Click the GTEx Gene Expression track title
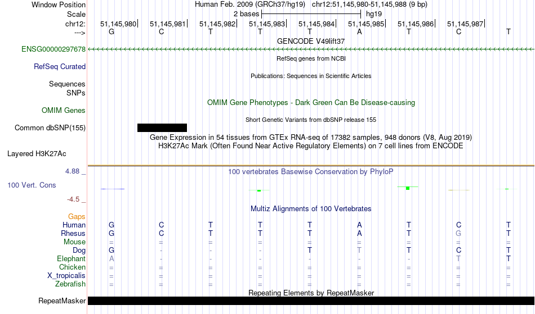Screen dimensions: 535x314 click(311, 138)
